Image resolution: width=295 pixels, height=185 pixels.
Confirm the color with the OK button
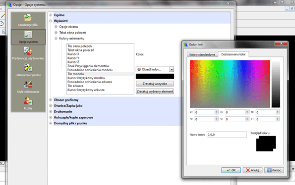pos(231,170)
